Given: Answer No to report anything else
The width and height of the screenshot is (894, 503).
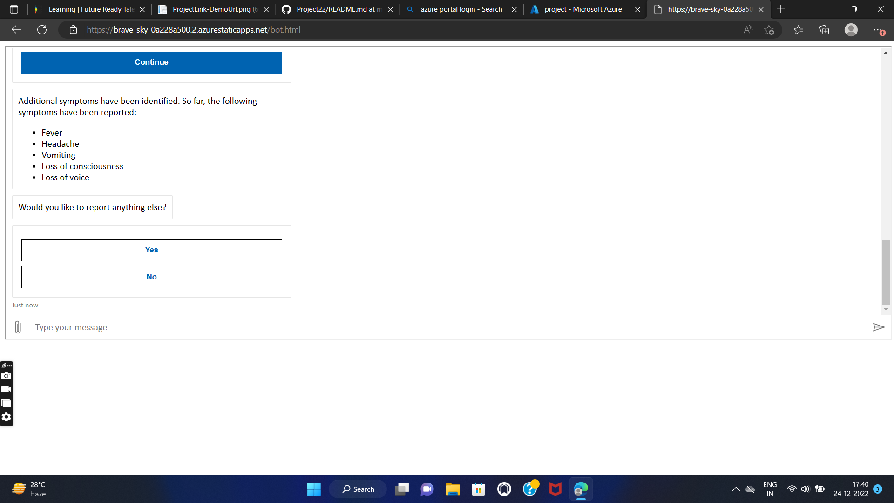Looking at the screenshot, I should pos(151,277).
